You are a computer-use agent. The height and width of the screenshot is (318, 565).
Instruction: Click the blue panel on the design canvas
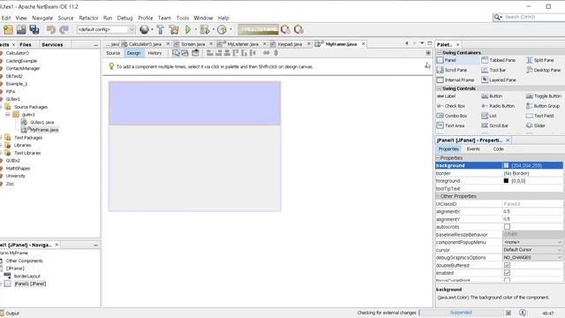coord(194,103)
